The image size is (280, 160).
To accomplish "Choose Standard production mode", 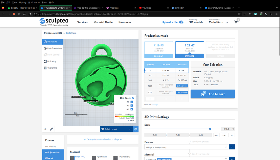I will tap(189, 50).
